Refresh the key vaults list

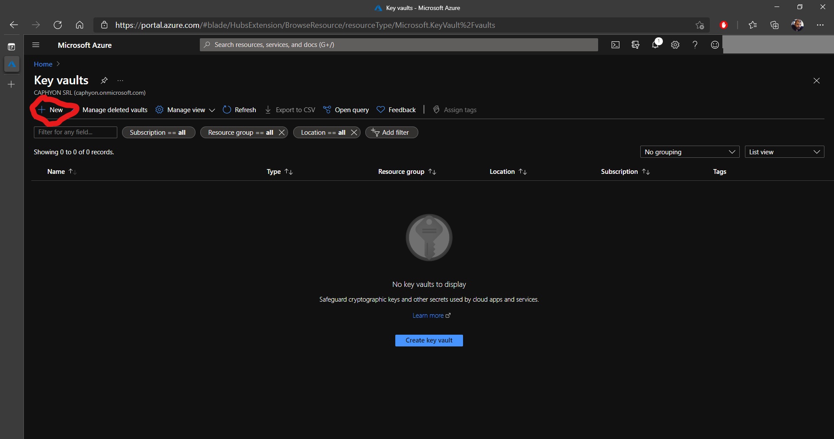(x=239, y=110)
